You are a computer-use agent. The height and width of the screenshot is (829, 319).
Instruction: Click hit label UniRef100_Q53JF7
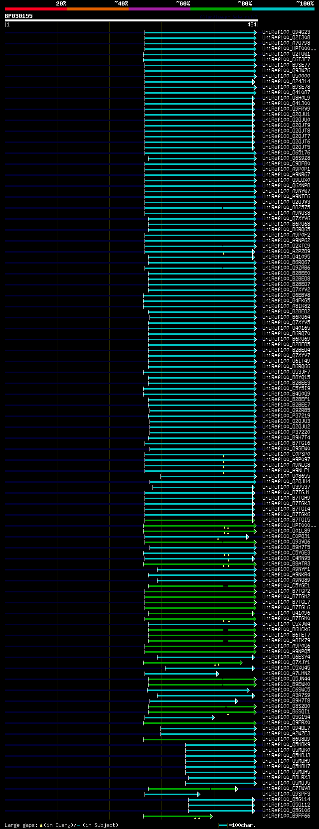pos(286,372)
